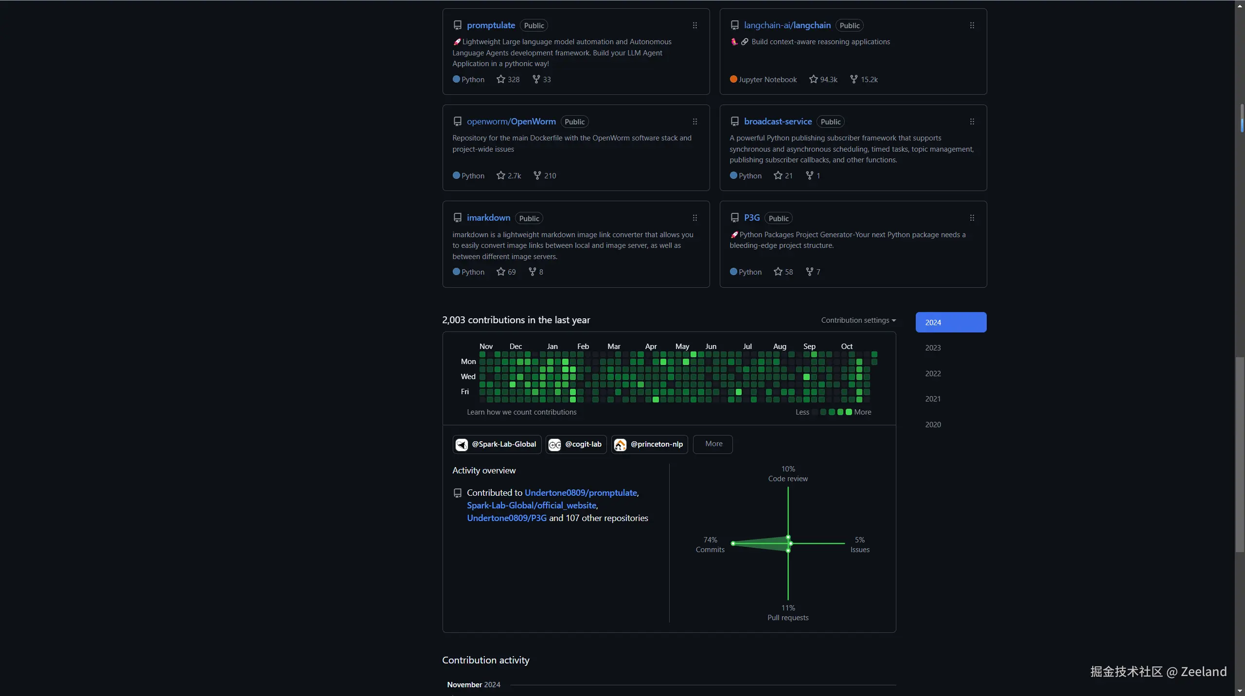The image size is (1245, 696).
Task: Switch to 2024 contributions year
Action: [950, 322]
